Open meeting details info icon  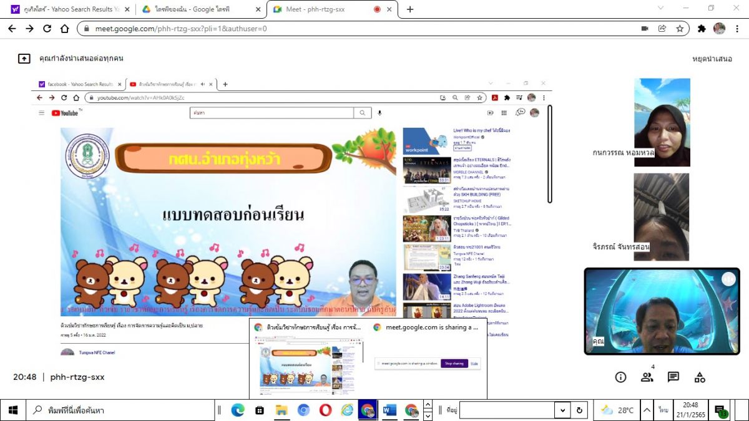point(620,377)
